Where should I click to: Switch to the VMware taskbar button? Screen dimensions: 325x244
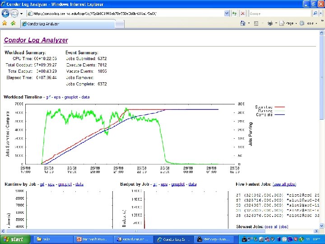tap(214, 239)
